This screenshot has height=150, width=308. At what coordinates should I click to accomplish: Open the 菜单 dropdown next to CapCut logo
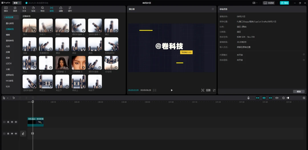click(x=17, y=3)
